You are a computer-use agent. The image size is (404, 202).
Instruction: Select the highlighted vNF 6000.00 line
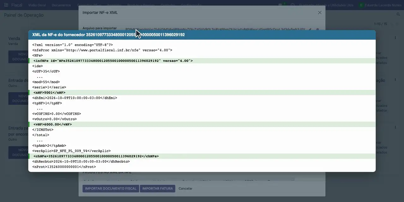pyautogui.click(x=202, y=124)
